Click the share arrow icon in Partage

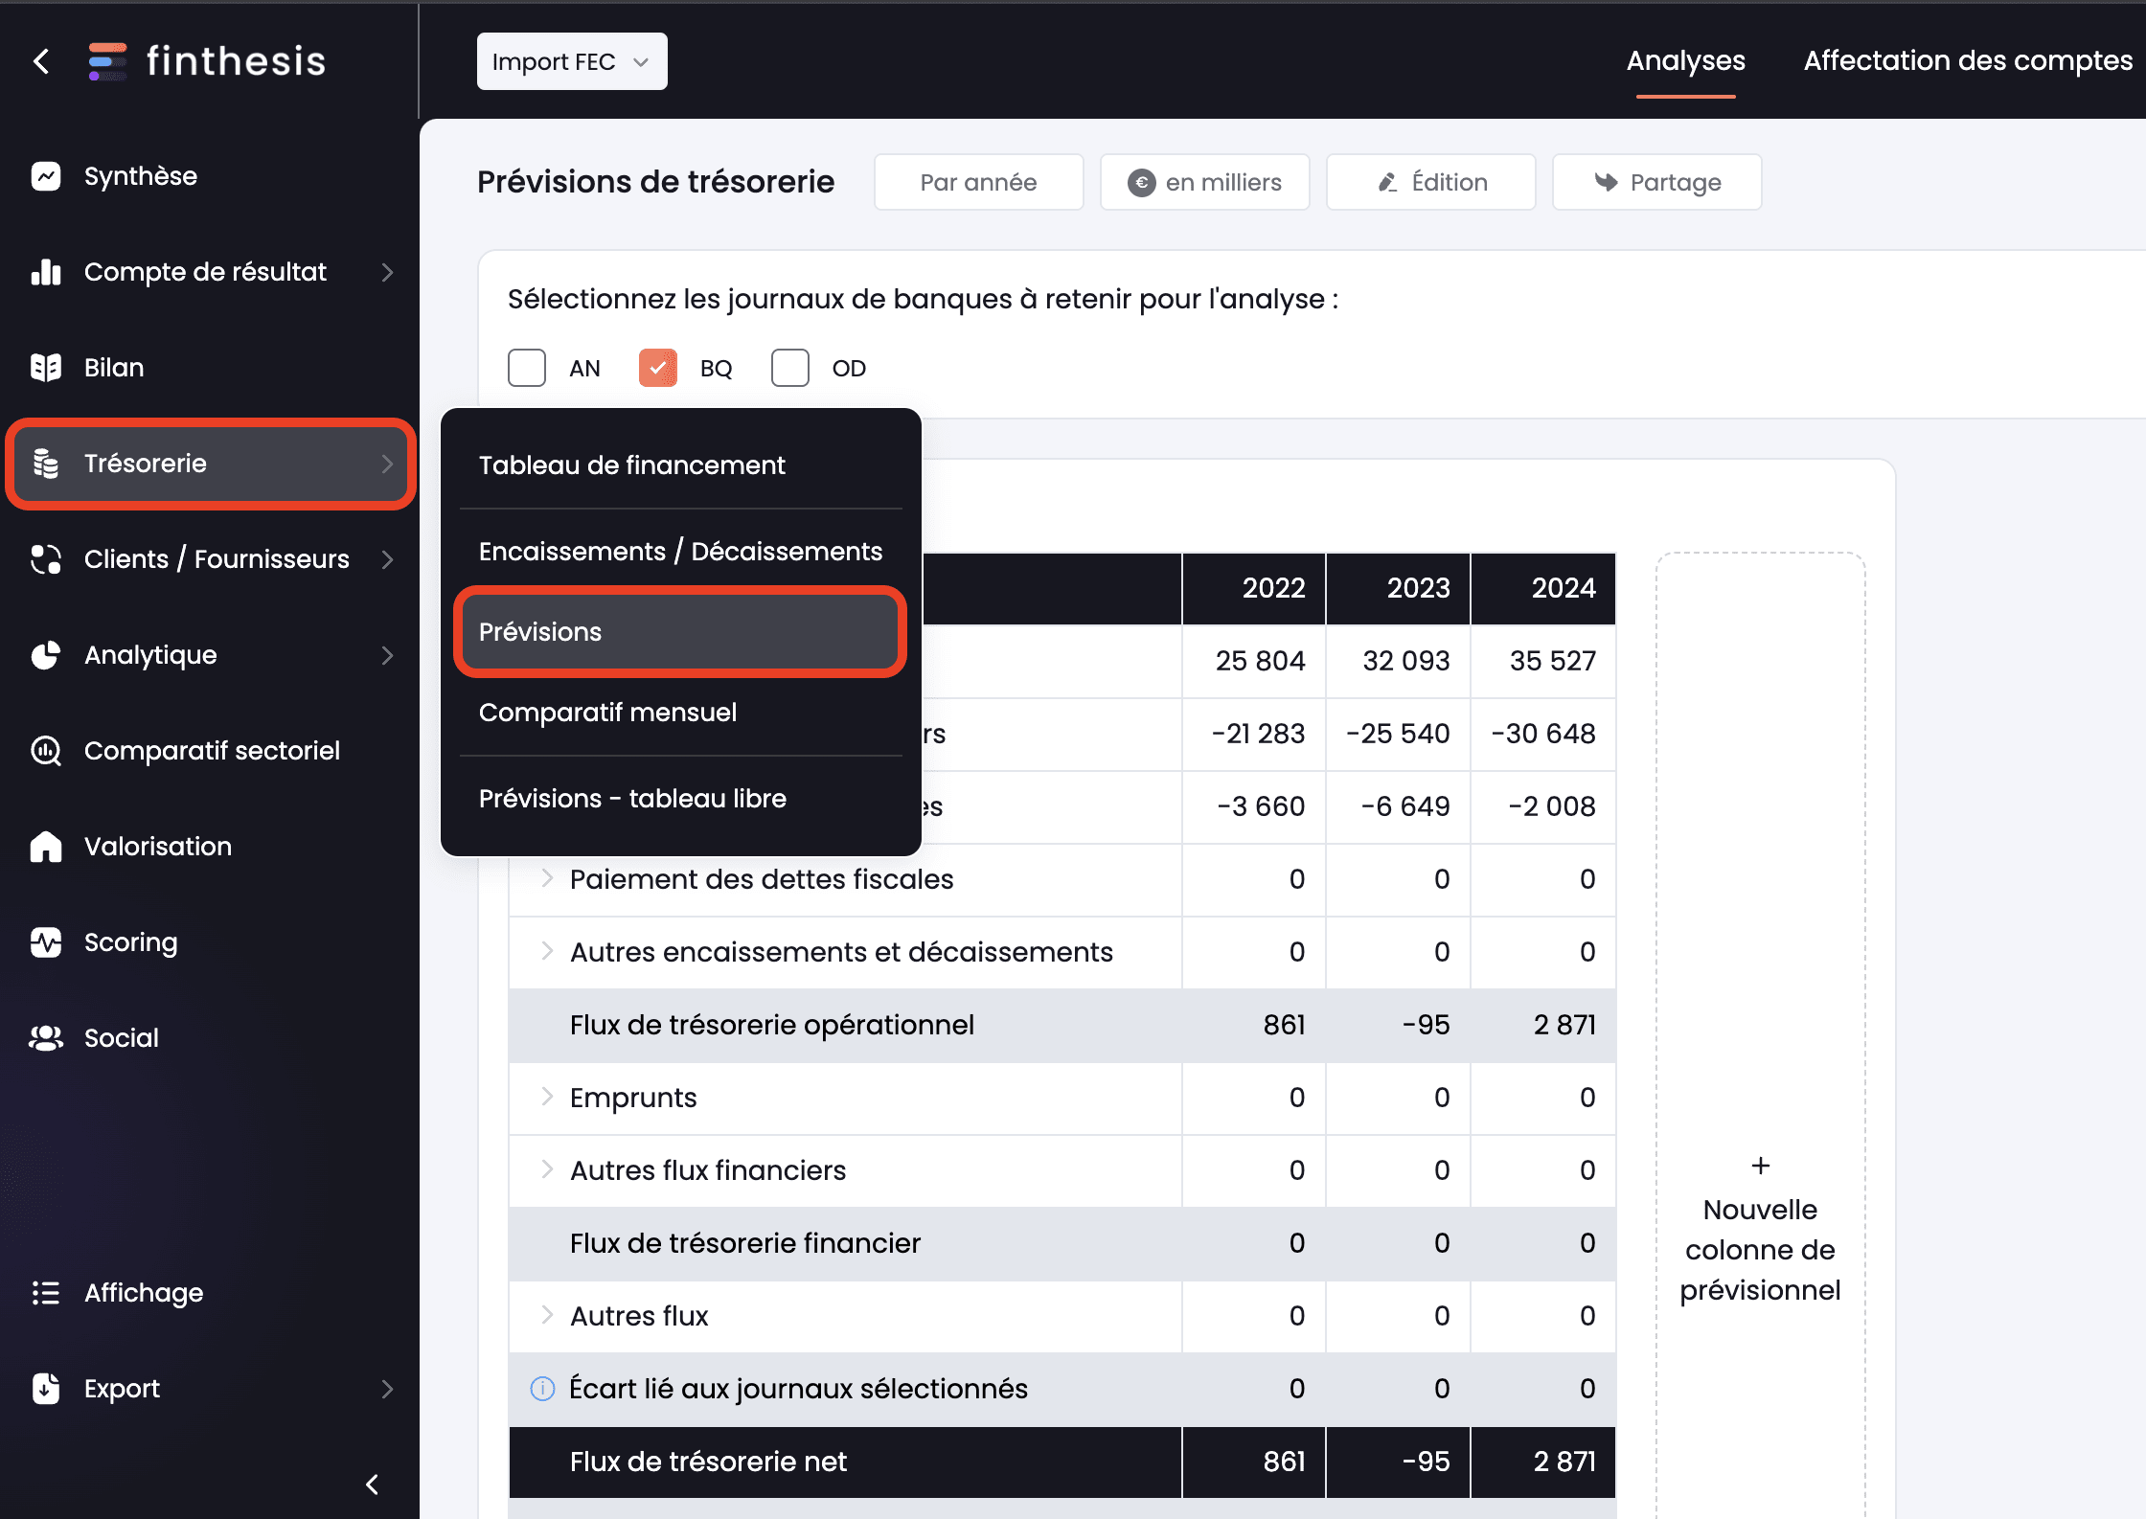[x=1606, y=182]
